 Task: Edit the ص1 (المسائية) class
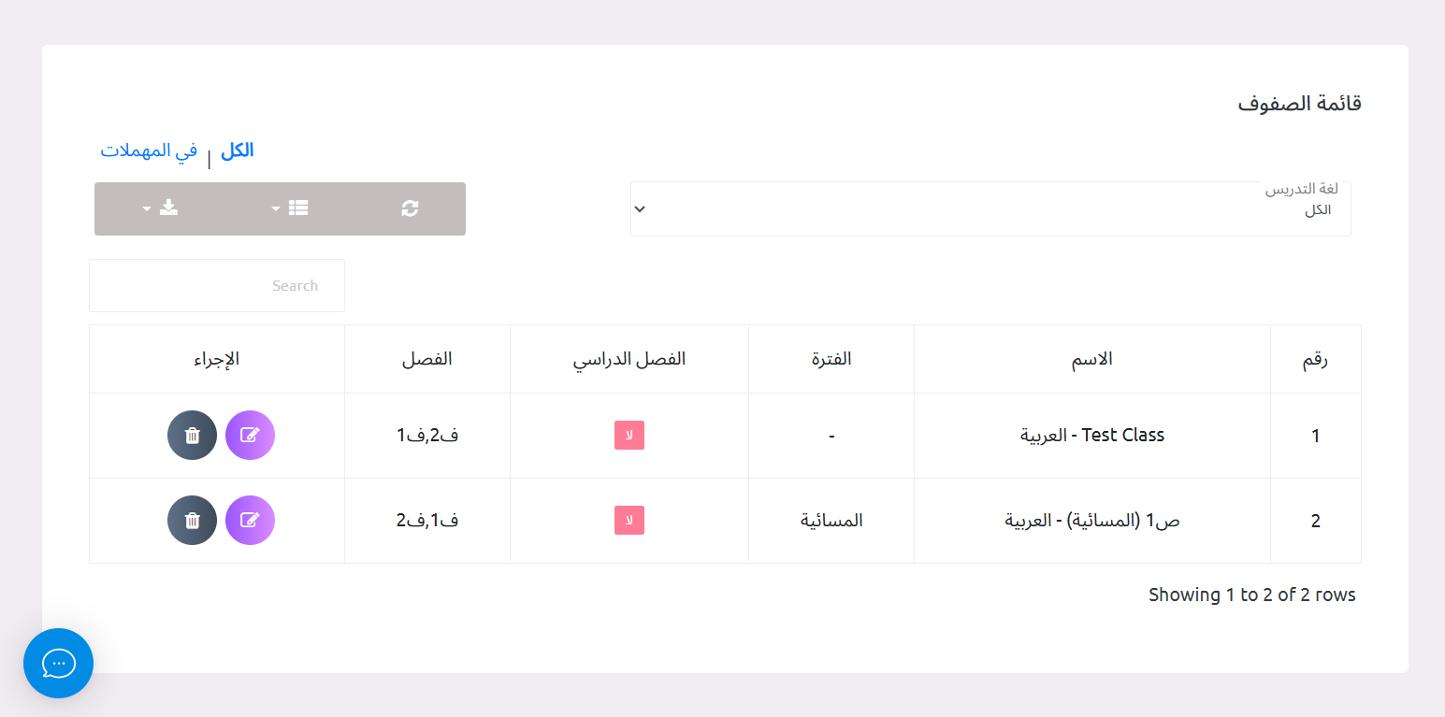click(250, 520)
